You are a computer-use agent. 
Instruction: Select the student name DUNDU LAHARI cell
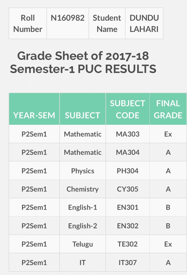(144, 23)
